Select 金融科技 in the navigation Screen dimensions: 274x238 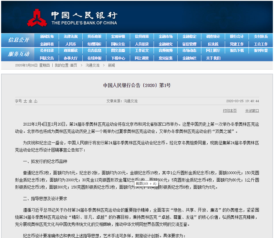coord(47,44)
